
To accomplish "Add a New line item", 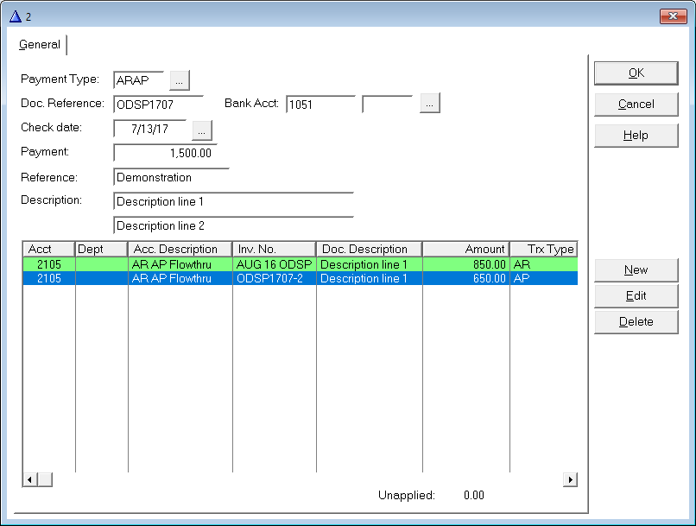I will point(636,270).
